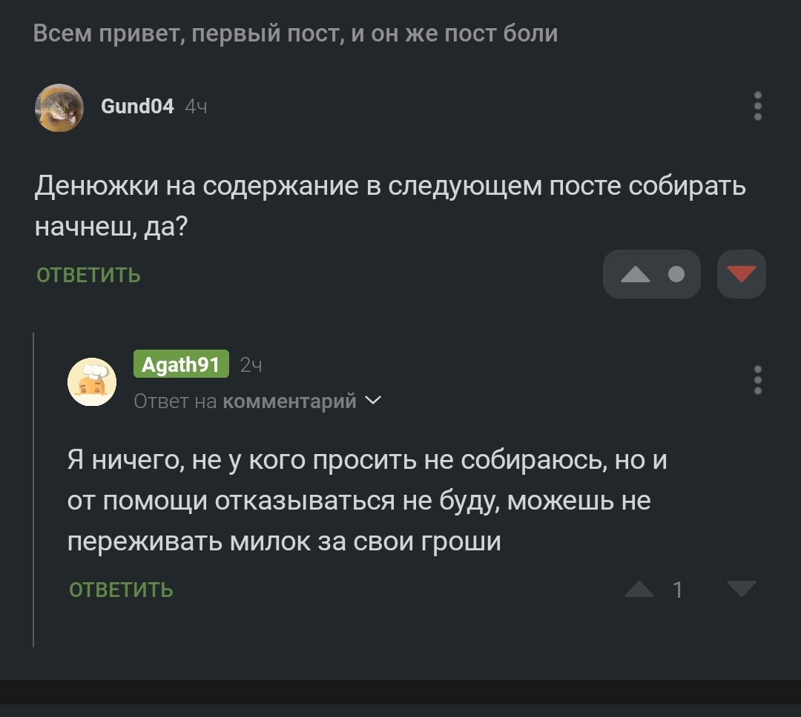Open Gund04's profile avatar

click(x=59, y=107)
